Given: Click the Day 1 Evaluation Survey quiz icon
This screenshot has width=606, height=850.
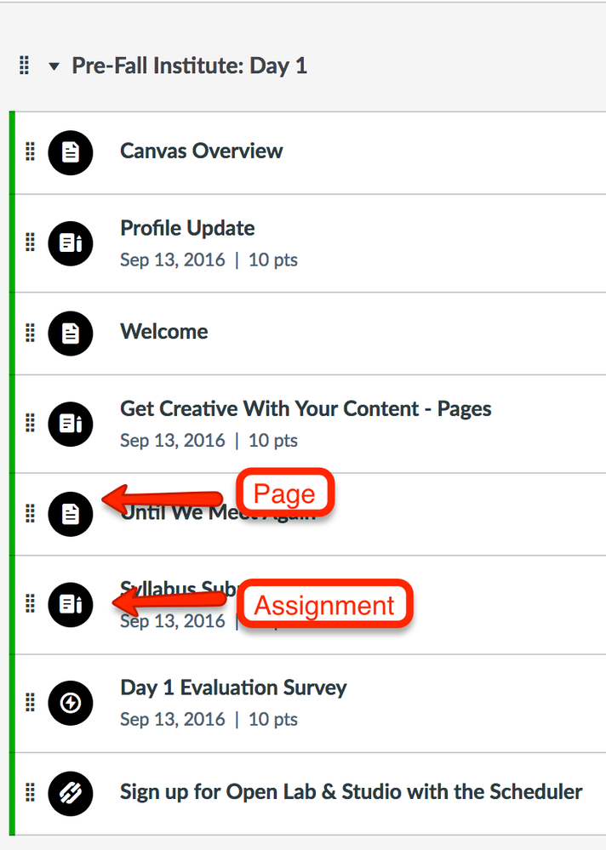Looking at the screenshot, I should tap(71, 703).
